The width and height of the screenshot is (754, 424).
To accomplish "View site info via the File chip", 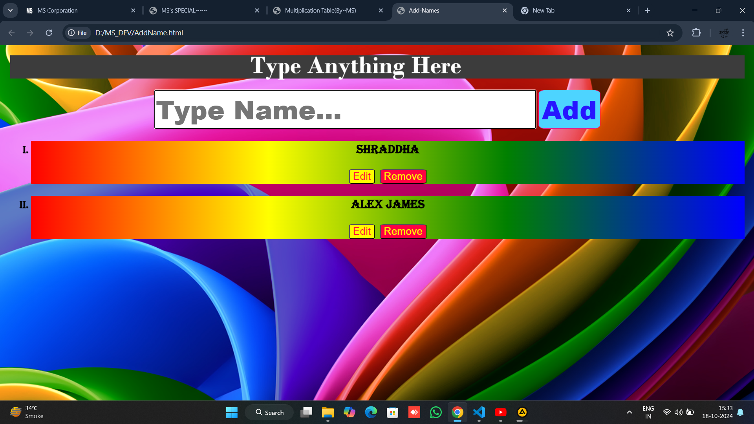I will (x=77, y=33).
